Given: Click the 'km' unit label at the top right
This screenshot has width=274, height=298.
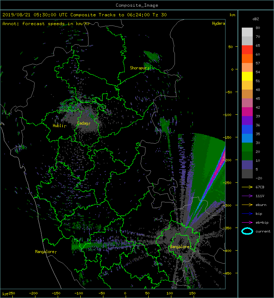Looking at the screenshot, I should tap(232, 15).
